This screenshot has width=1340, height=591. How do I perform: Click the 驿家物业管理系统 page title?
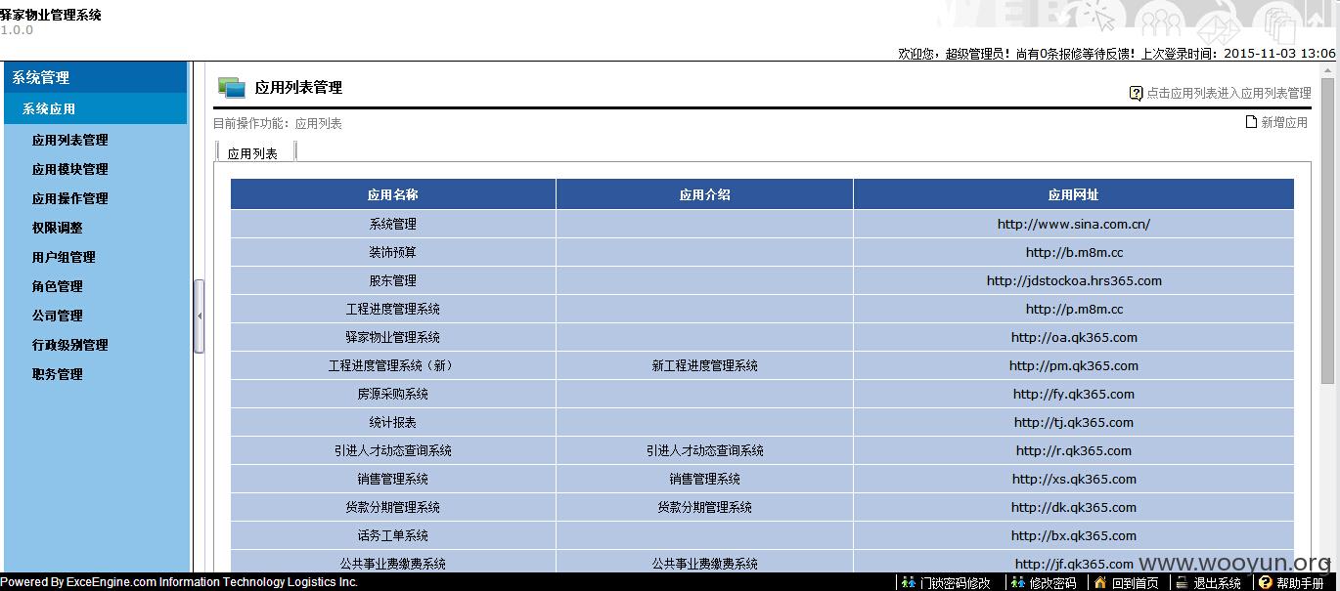point(51,15)
